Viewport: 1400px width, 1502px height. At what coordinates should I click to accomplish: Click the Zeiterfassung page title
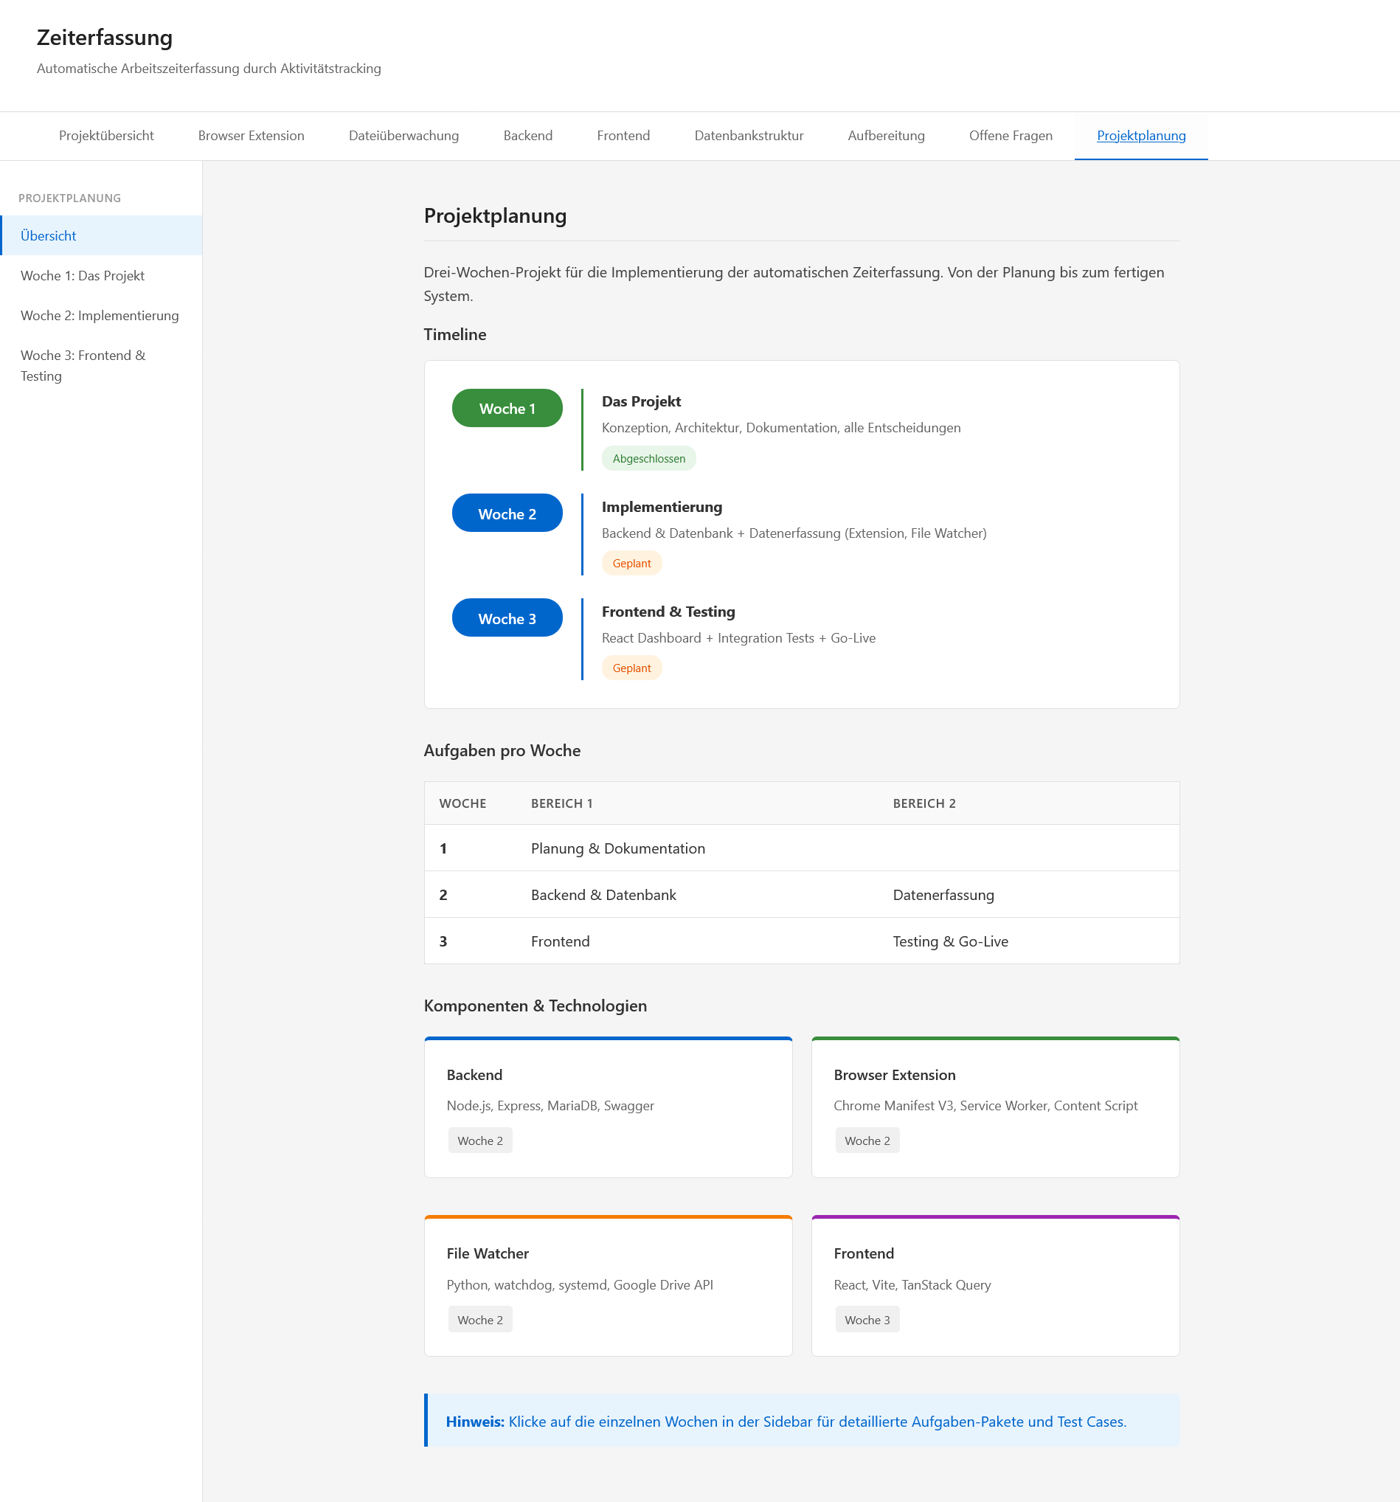(104, 38)
